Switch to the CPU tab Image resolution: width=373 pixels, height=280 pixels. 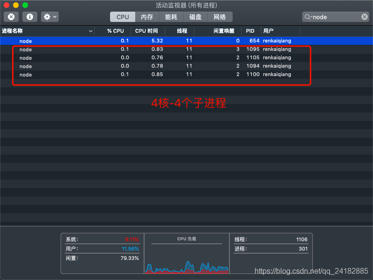click(x=123, y=17)
